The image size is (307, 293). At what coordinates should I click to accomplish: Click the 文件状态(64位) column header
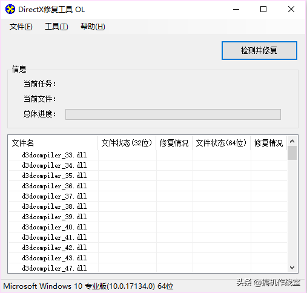coord(222,143)
